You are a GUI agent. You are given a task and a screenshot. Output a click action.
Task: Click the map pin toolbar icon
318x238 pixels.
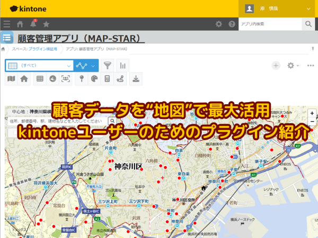(x=82, y=79)
